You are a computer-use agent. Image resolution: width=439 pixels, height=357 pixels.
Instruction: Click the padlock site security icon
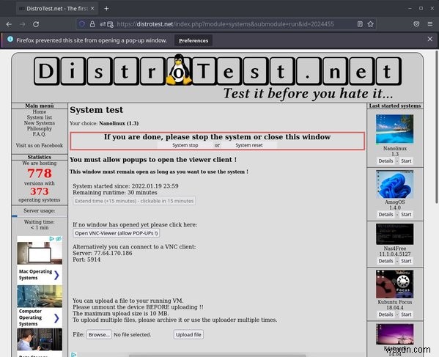click(x=92, y=24)
